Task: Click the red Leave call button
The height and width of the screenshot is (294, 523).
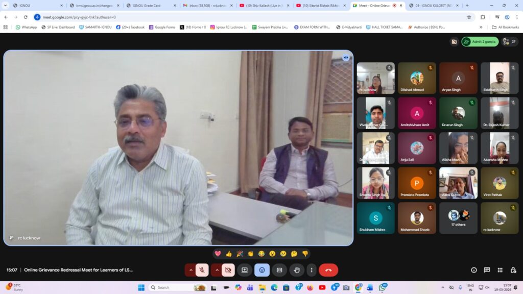Action: [x=328, y=270]
